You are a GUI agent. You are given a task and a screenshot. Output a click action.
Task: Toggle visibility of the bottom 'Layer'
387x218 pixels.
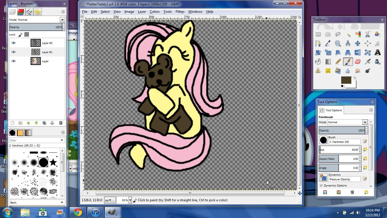(13, 61)
